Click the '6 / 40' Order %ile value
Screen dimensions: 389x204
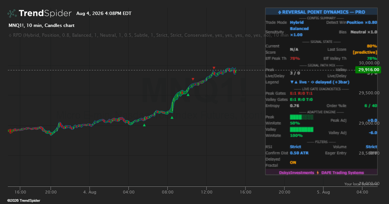tap(371, 106)
